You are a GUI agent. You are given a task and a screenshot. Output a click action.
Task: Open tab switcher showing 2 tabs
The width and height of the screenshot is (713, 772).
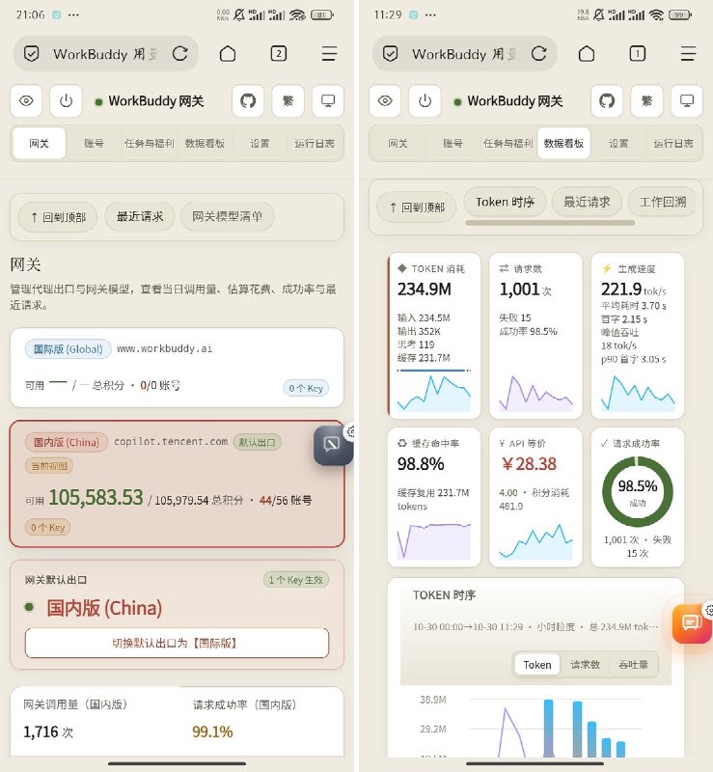tap(279, 53)
